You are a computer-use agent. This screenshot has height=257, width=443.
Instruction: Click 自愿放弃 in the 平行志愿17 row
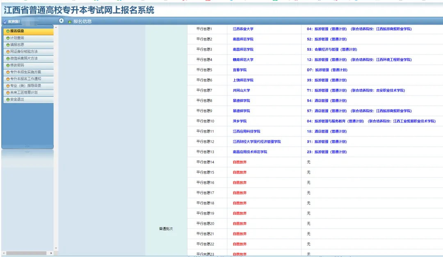pyautogui.click(x=240, y=193)
